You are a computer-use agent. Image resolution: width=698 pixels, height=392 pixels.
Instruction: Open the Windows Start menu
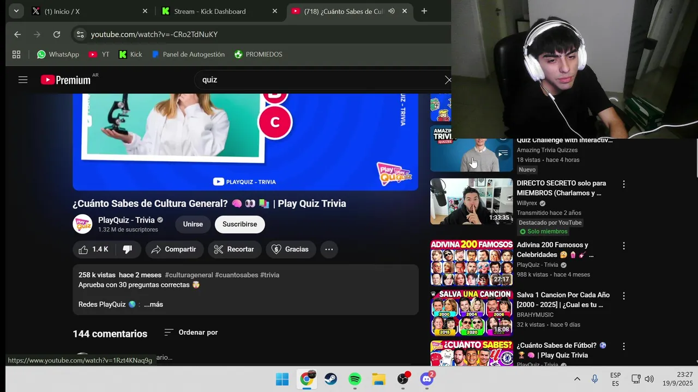282,379
